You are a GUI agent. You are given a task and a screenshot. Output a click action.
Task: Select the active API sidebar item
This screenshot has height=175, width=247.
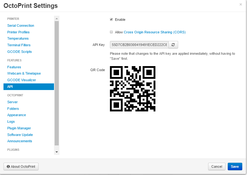[x=29, y=87]
